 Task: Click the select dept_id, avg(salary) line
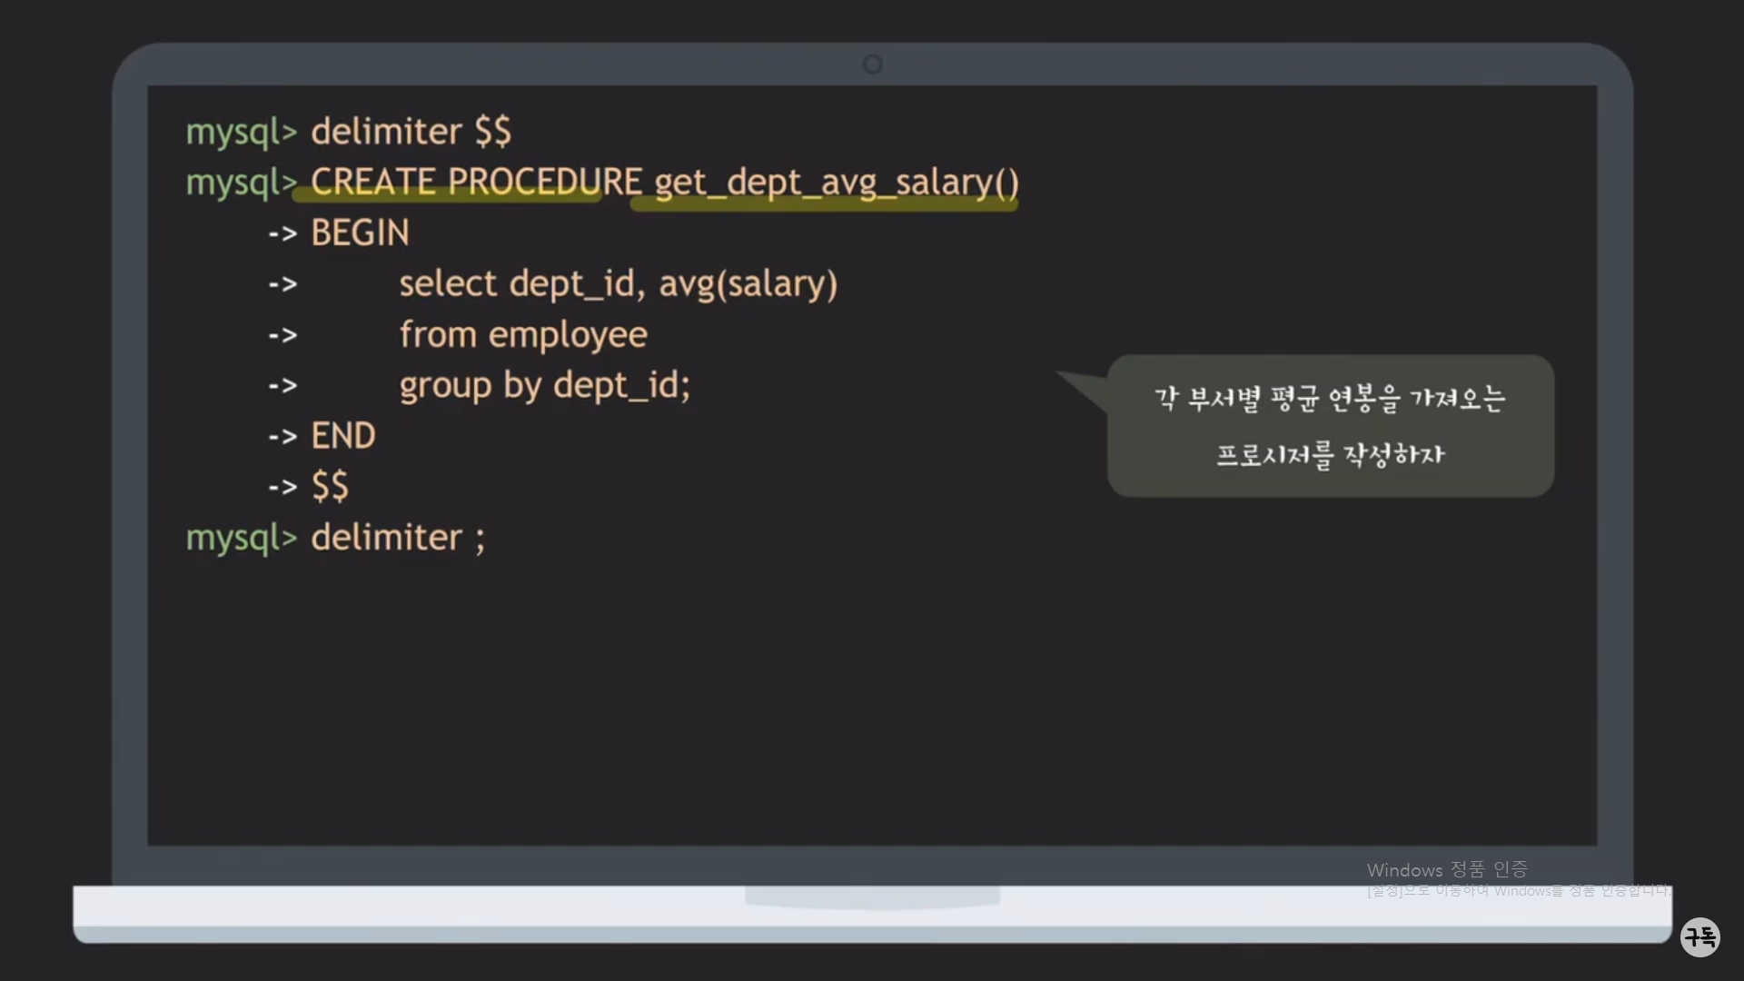618,284
